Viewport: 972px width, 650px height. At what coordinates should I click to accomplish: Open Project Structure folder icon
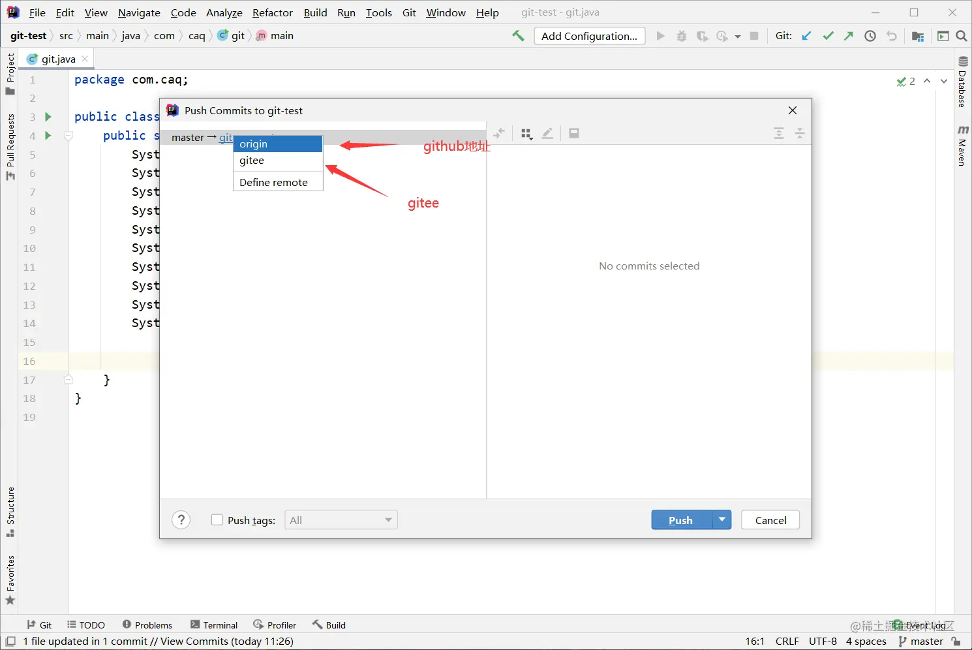918,36
